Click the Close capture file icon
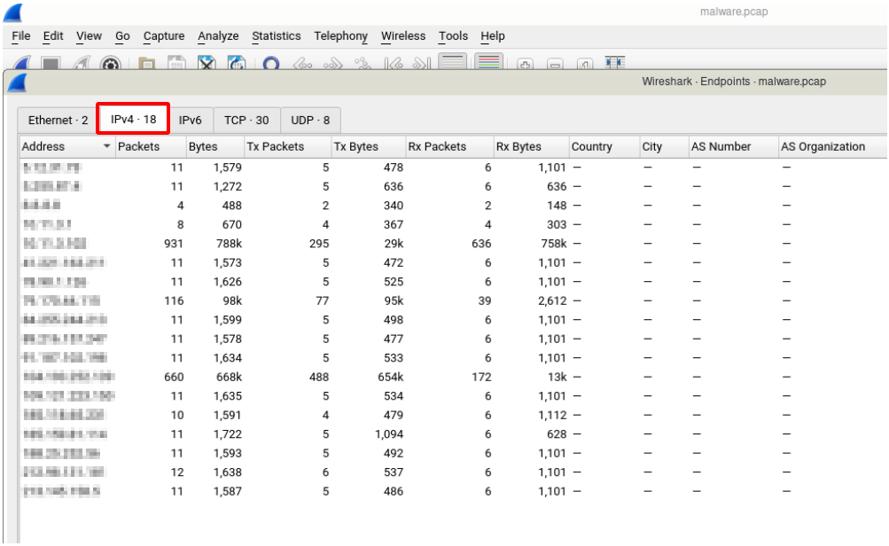This screenshot has height=546, width=889. [207, 64]
